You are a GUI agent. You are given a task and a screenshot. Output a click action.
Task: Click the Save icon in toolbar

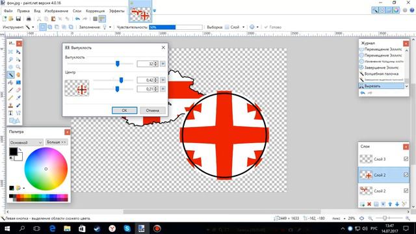pos(18,19)
